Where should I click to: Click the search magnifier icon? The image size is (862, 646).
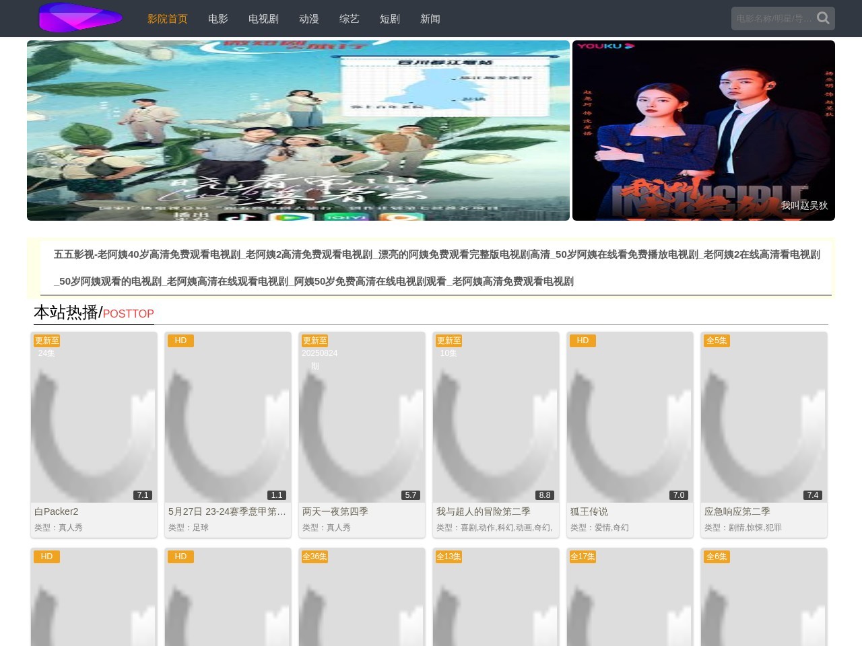coord(823,18)
